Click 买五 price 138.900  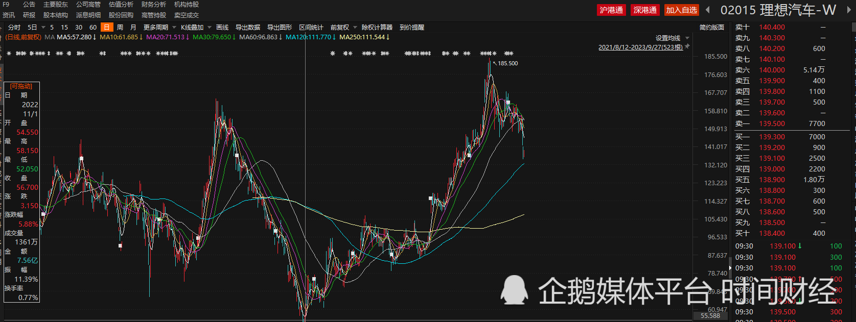click(x=772, y=180)
